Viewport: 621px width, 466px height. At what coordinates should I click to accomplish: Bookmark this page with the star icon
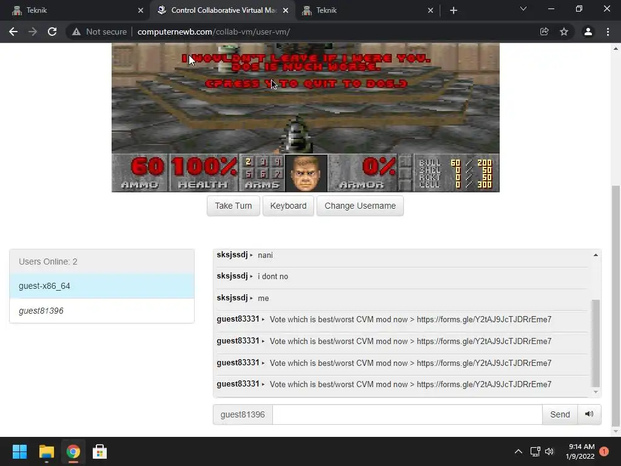[x=564, y=32]
